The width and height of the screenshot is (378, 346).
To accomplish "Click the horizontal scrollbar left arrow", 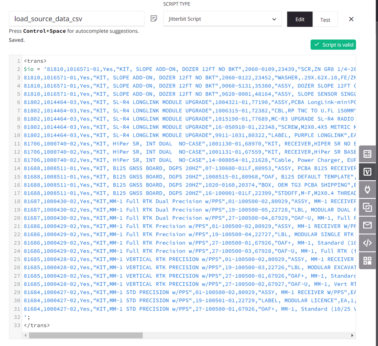I will pyautogui.click(x=25, y=335).
